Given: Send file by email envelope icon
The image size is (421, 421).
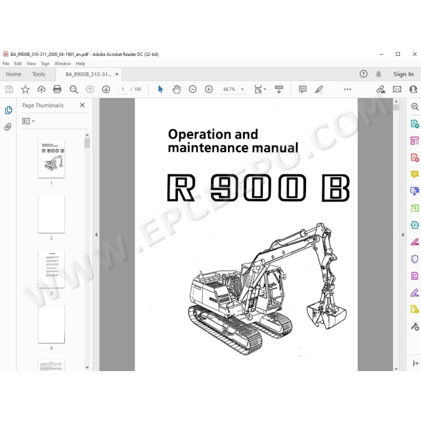Looking at the screenshot, I should coord(397,89).
